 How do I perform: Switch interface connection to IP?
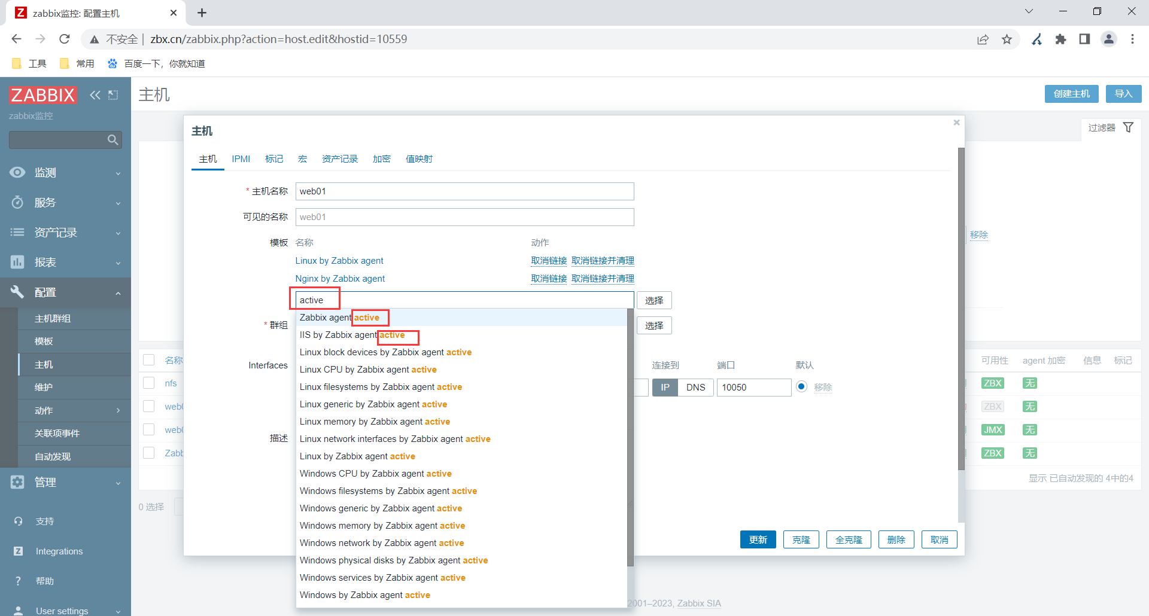pos(665,388)
